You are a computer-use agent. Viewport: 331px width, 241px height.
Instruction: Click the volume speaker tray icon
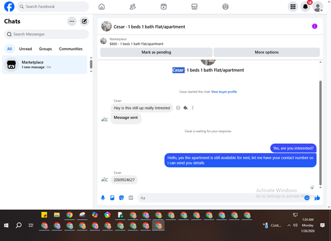coord(295,225)
